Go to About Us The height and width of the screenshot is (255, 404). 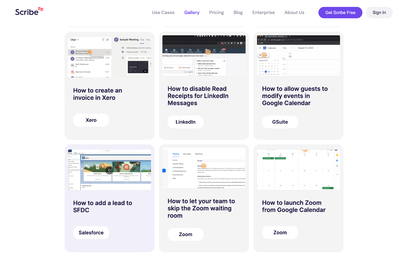[294, 12]
